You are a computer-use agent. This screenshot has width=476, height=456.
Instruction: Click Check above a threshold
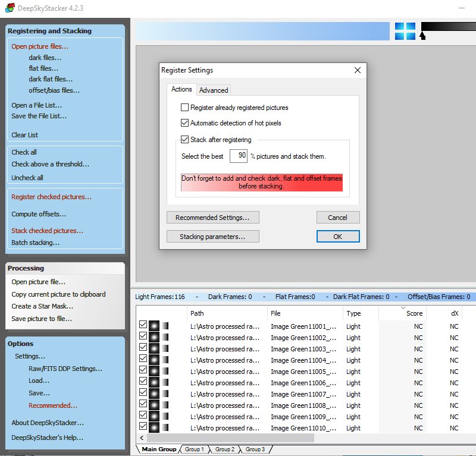point(51,164)
